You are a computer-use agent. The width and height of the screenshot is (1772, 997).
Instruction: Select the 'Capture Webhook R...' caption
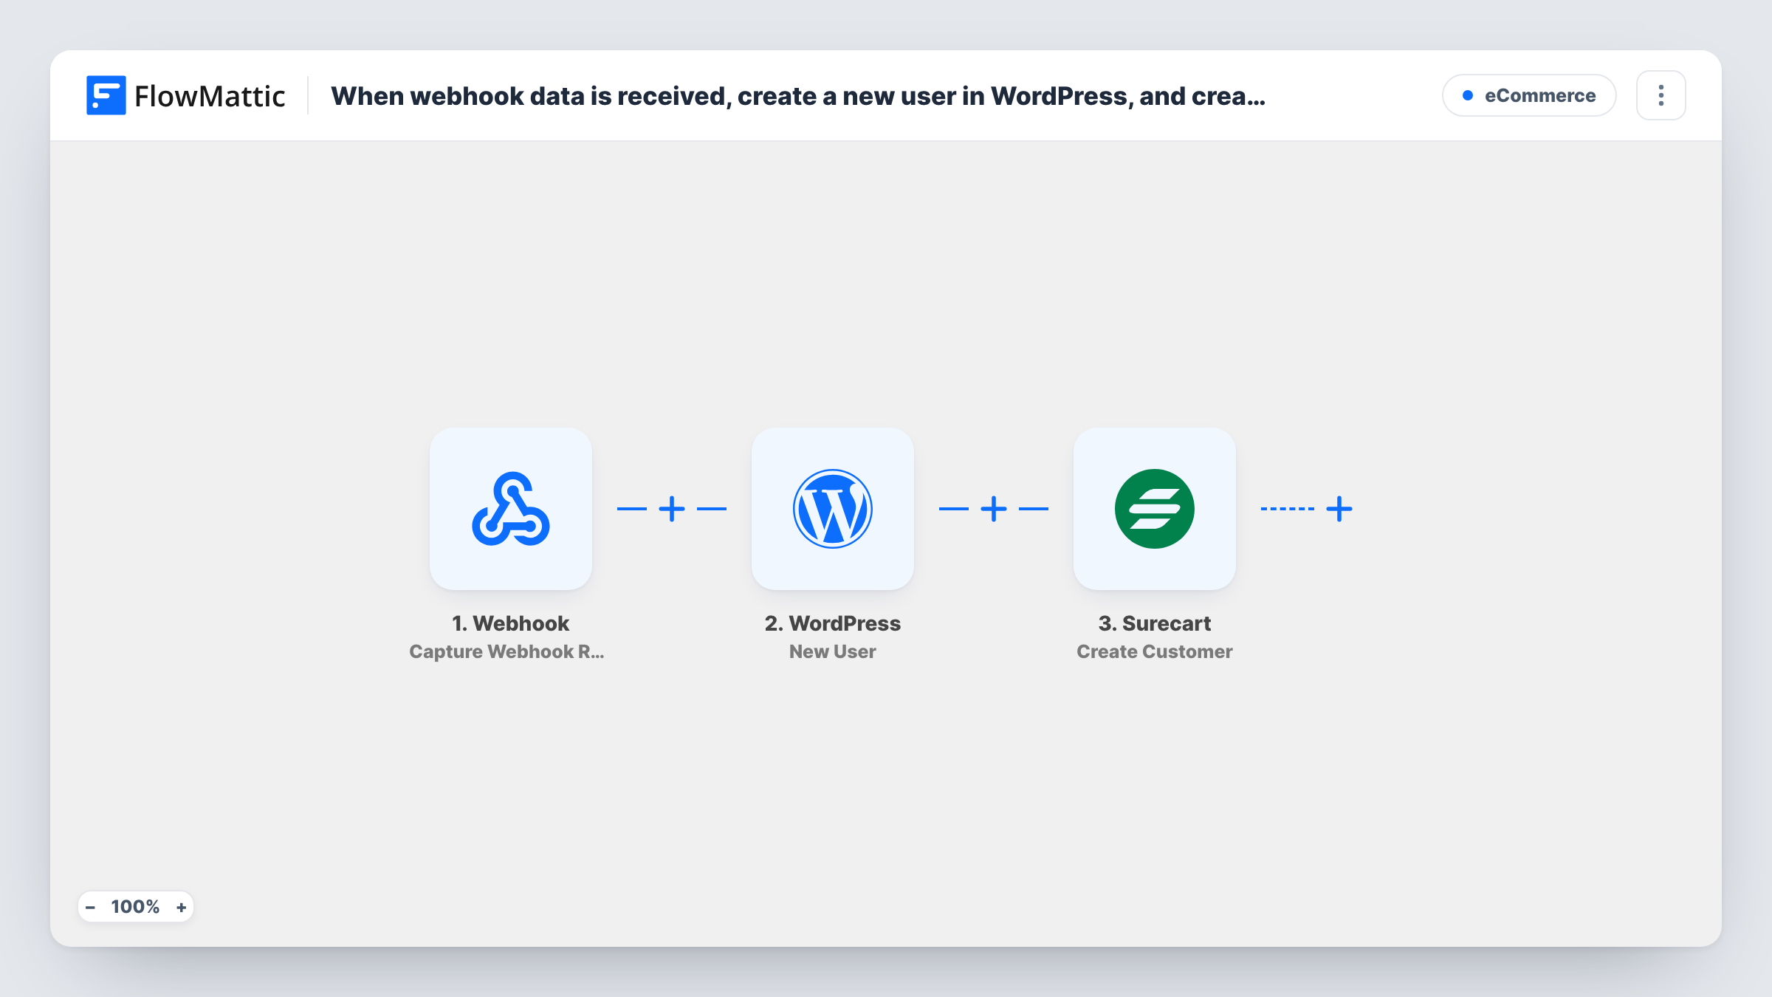pyautogui.click(x=506, y=651)
